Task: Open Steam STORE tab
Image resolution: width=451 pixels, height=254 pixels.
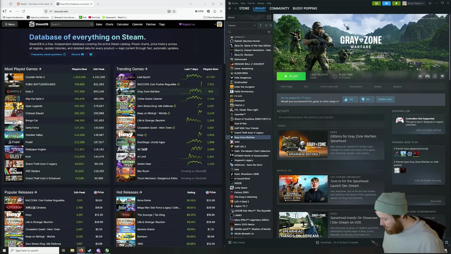Action: (244, 8)
